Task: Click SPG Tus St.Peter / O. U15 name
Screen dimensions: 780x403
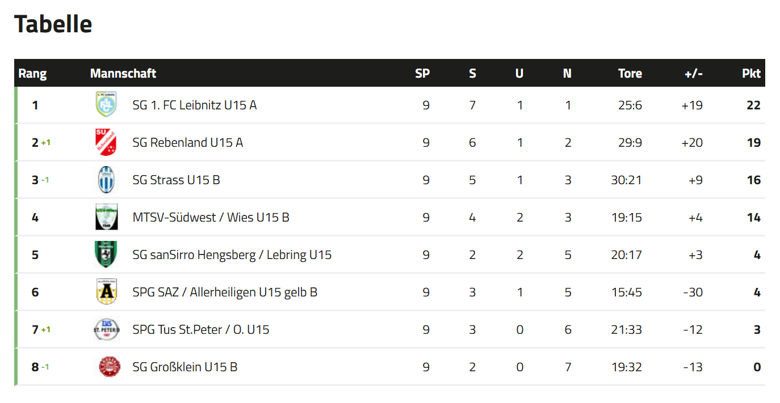Action: [201, 329]
